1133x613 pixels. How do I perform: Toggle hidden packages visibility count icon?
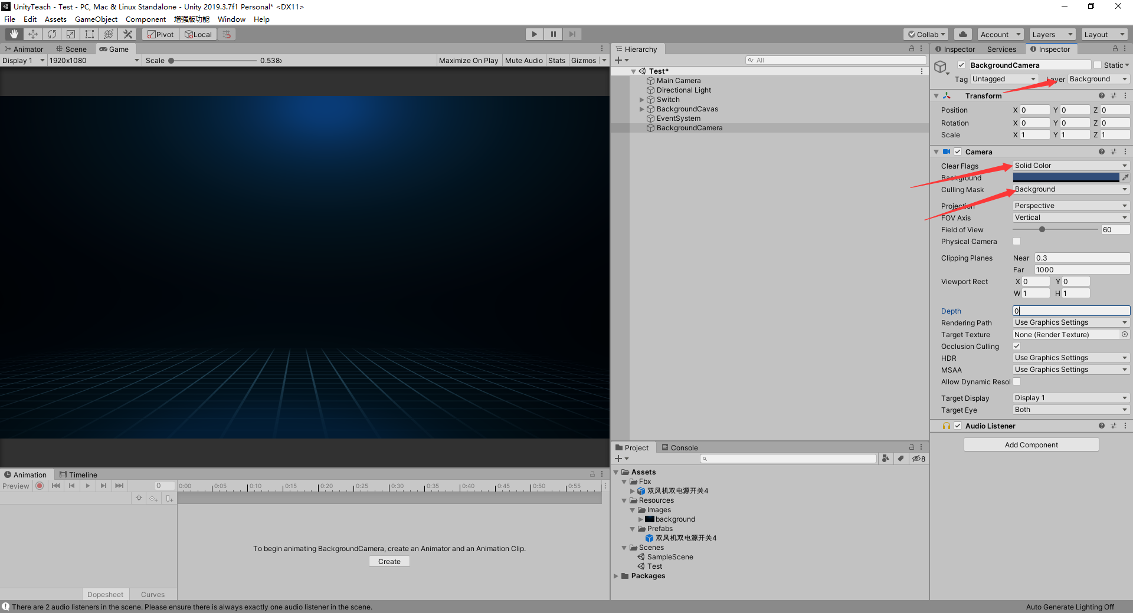point(919,459)
